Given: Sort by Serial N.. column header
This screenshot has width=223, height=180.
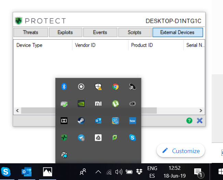Looking at the screenshot, I should [194, 45].
